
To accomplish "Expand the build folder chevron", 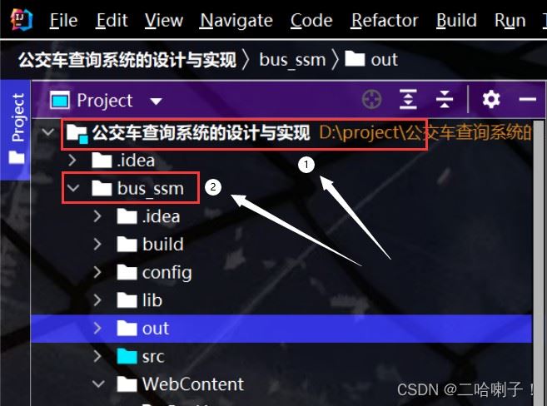I will (97, 245).
